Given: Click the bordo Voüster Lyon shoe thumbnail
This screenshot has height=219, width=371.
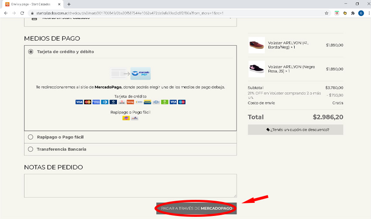Looking at the screenshot, I should 256,45.
